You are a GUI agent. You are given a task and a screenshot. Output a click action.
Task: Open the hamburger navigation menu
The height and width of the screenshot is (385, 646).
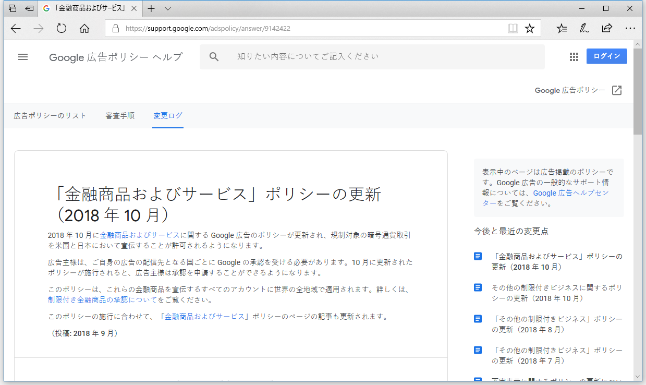23,57
